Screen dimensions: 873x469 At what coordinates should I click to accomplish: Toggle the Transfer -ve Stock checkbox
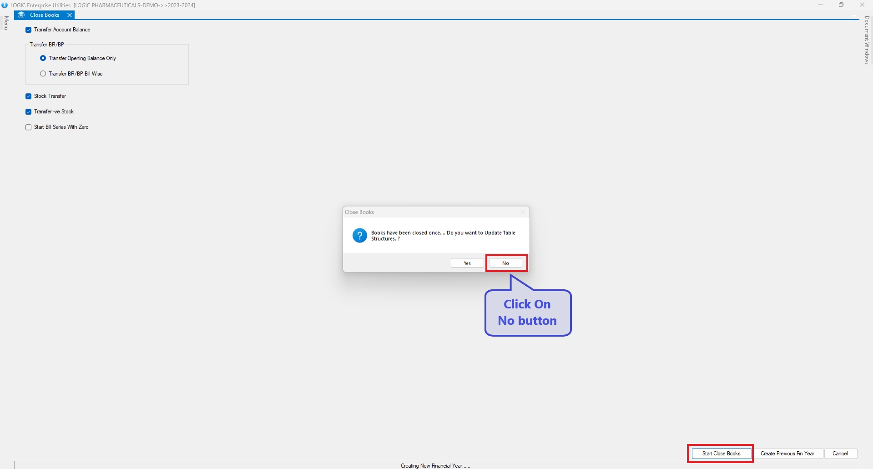[29, 112]
